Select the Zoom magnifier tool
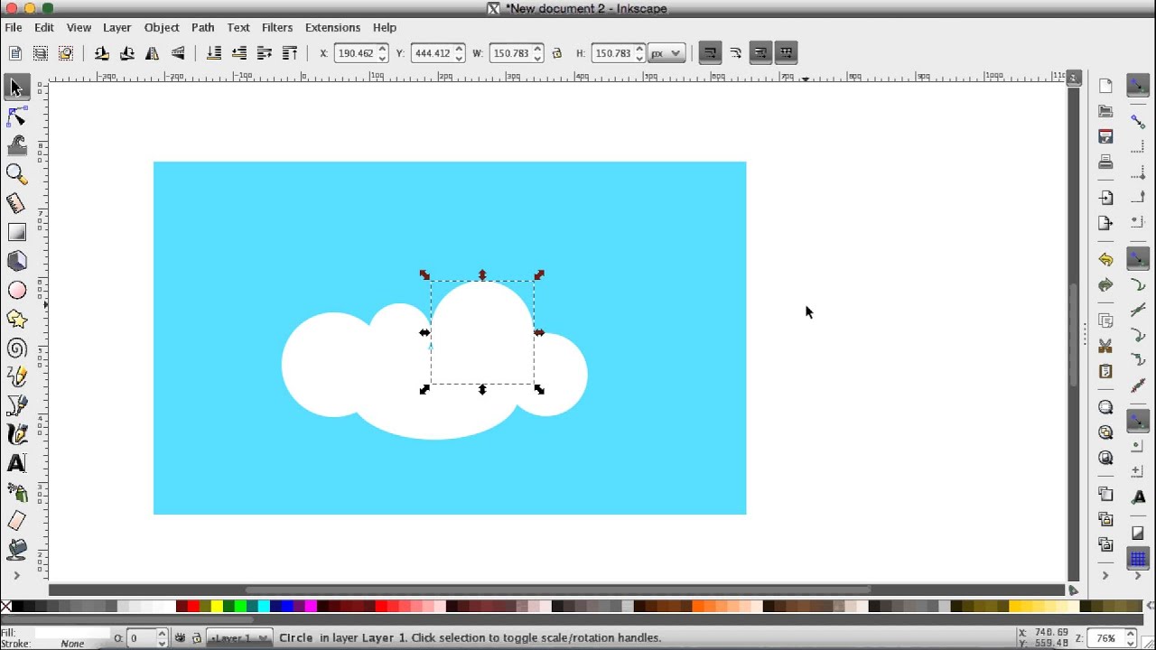The width and height of the screenshot is (1156, 650). (x=16, y=174)
